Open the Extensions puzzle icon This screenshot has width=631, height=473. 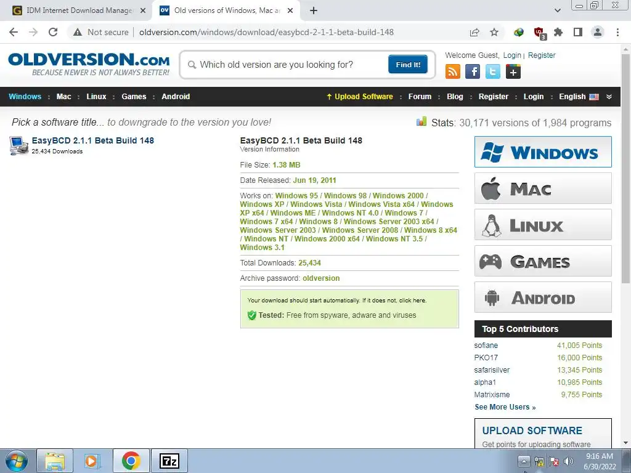click(x=558, y=32)
